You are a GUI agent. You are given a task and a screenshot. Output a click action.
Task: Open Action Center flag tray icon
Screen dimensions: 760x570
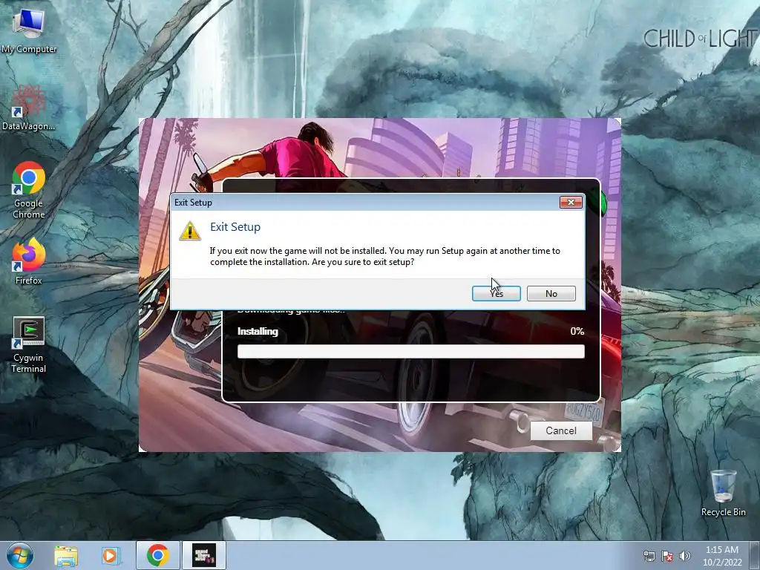(x=667, y=556)
